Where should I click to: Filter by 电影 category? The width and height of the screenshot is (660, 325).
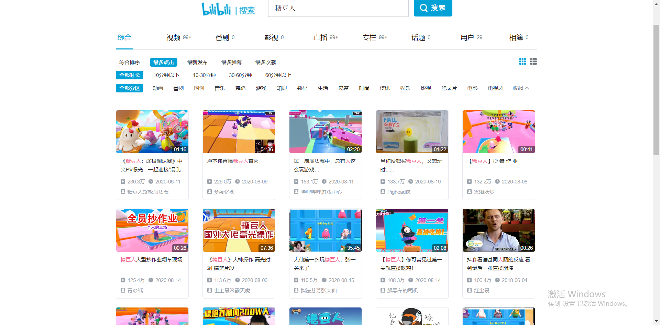coord(472,88)
